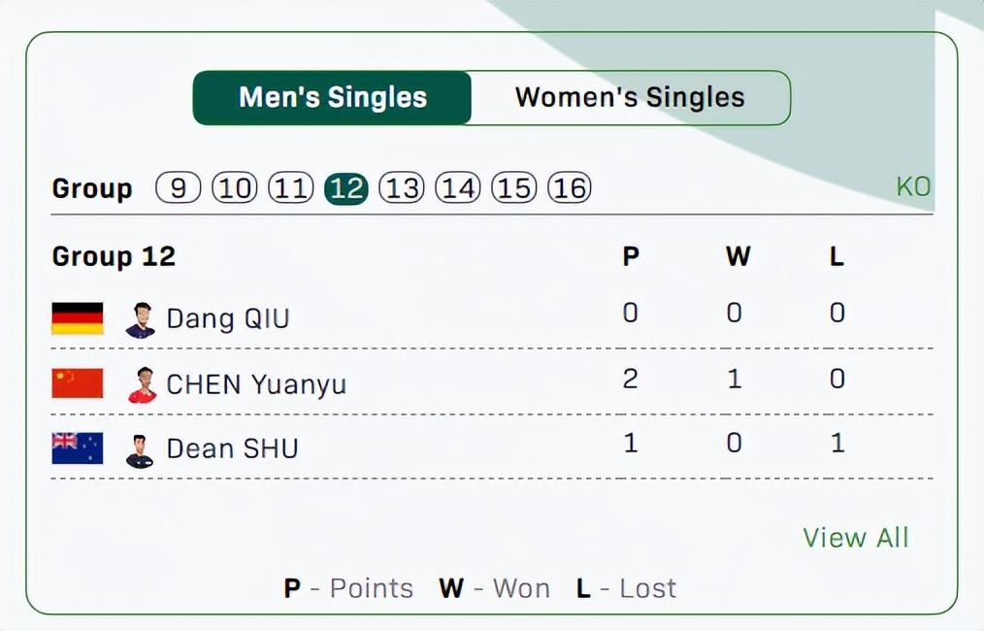Open CHEN Yuanyu's player name
Image resolution: width=984 pixels, height=631 pixels.
pos(256,383)
